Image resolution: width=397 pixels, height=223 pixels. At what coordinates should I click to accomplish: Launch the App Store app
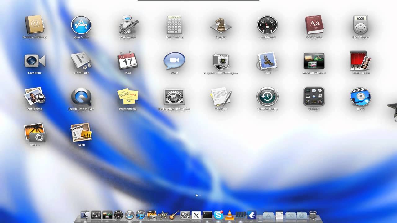click(x=81, y=25)
